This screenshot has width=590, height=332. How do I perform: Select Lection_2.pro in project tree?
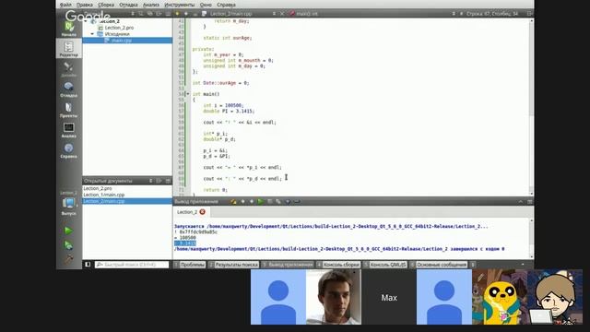119,28
